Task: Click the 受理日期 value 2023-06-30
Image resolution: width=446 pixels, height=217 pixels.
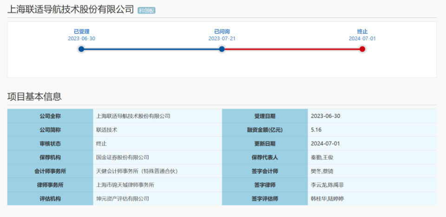Action: pos(325,116)
